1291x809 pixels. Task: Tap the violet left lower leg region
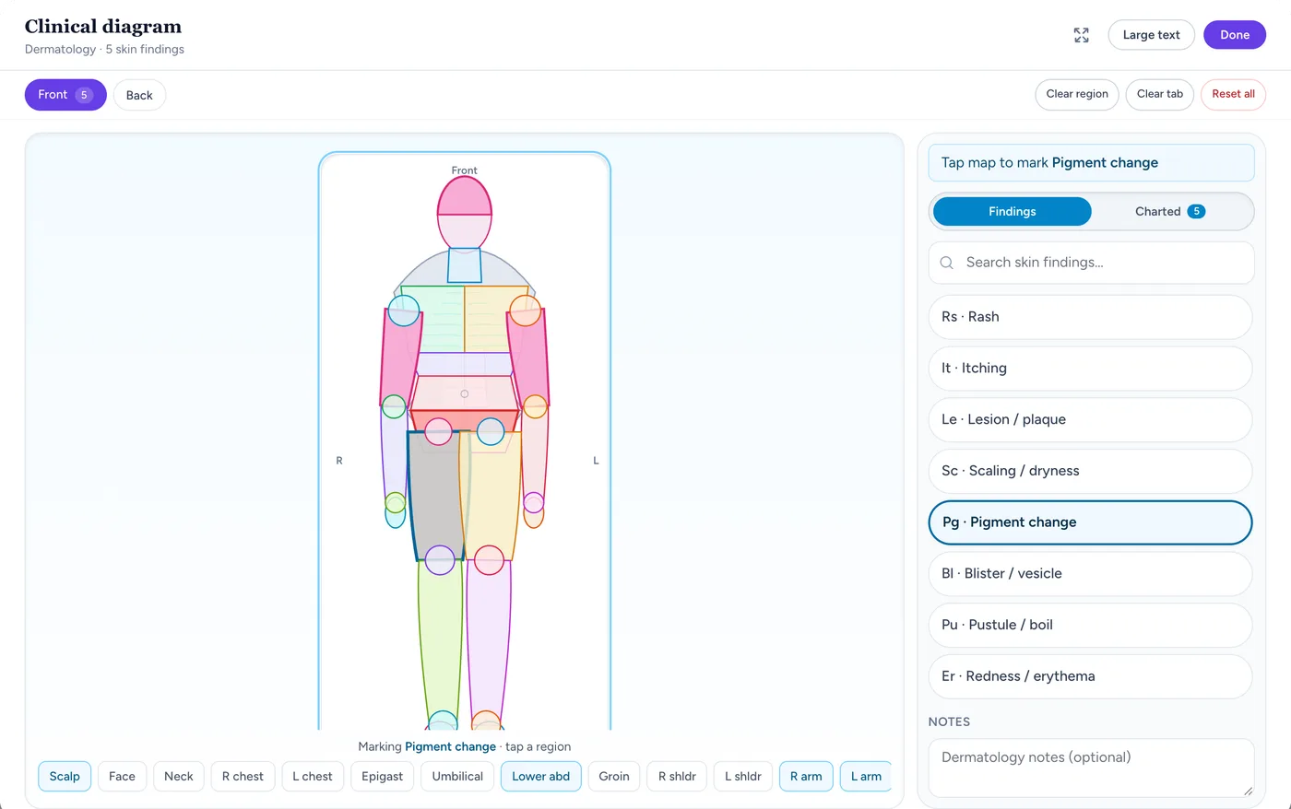tap(489, 640)
